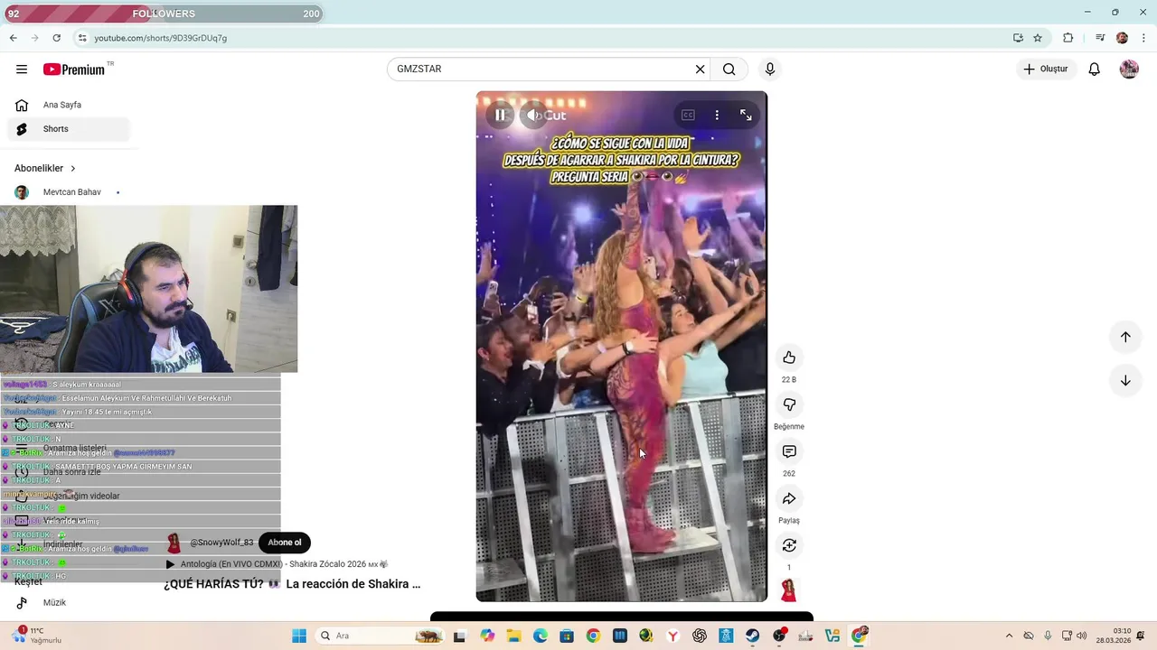Open the 262 comments panel
This screenshot has height=650, width=1157.
click(x=789, y=451)
